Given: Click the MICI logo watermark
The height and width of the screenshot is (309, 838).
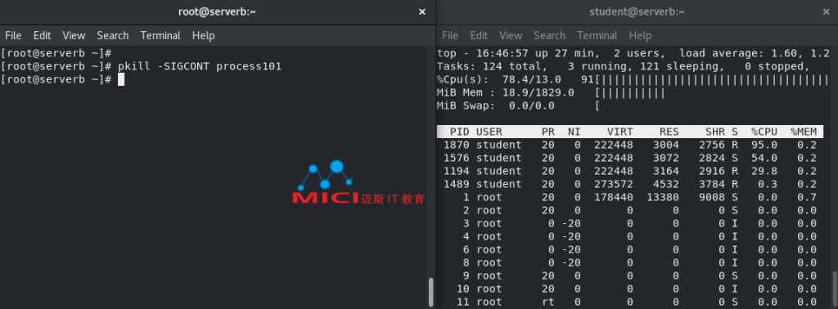Looking at the screenshot, I should (358, 182).
